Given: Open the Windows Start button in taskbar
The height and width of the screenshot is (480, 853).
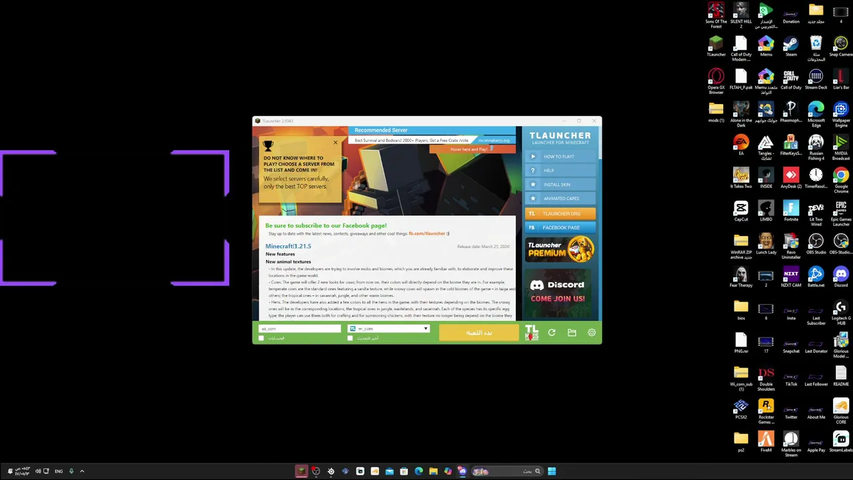Looking at the screenshot, I should click(x=552, y=471).
